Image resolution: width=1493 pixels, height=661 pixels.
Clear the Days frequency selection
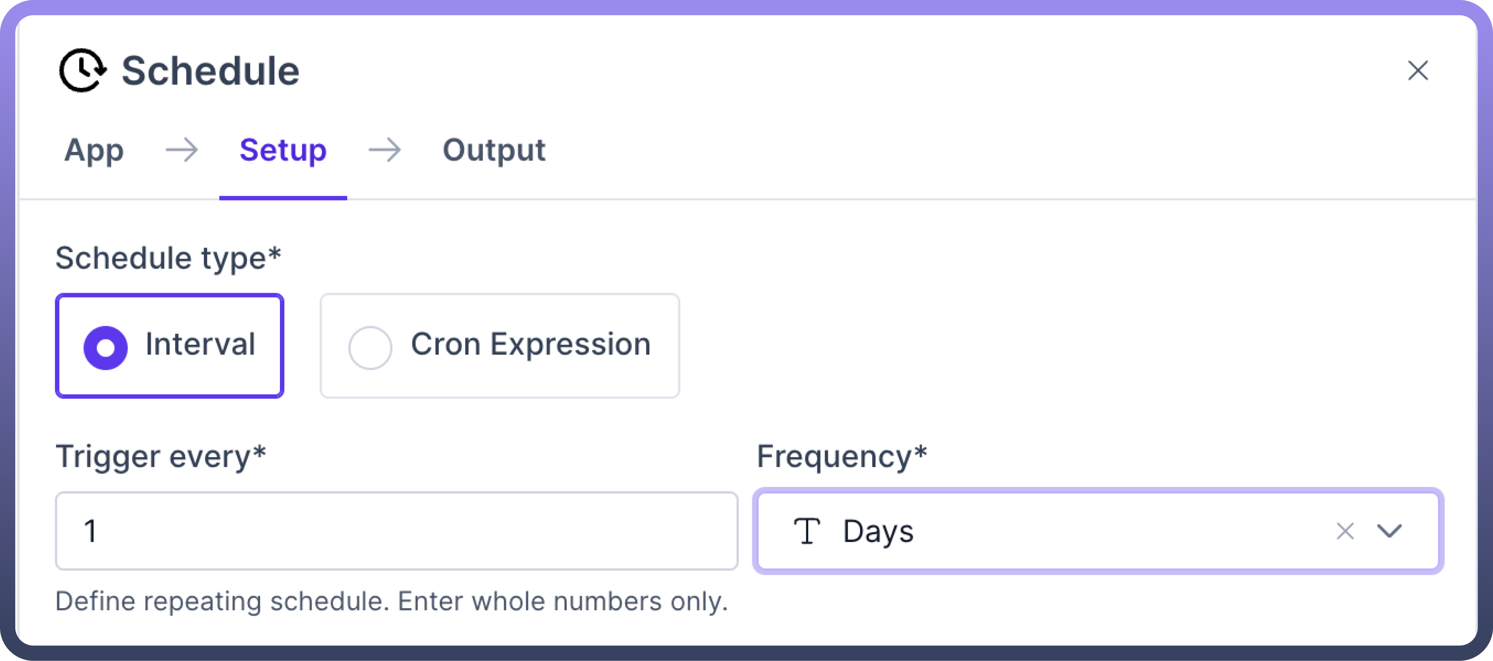point(1344,530)
